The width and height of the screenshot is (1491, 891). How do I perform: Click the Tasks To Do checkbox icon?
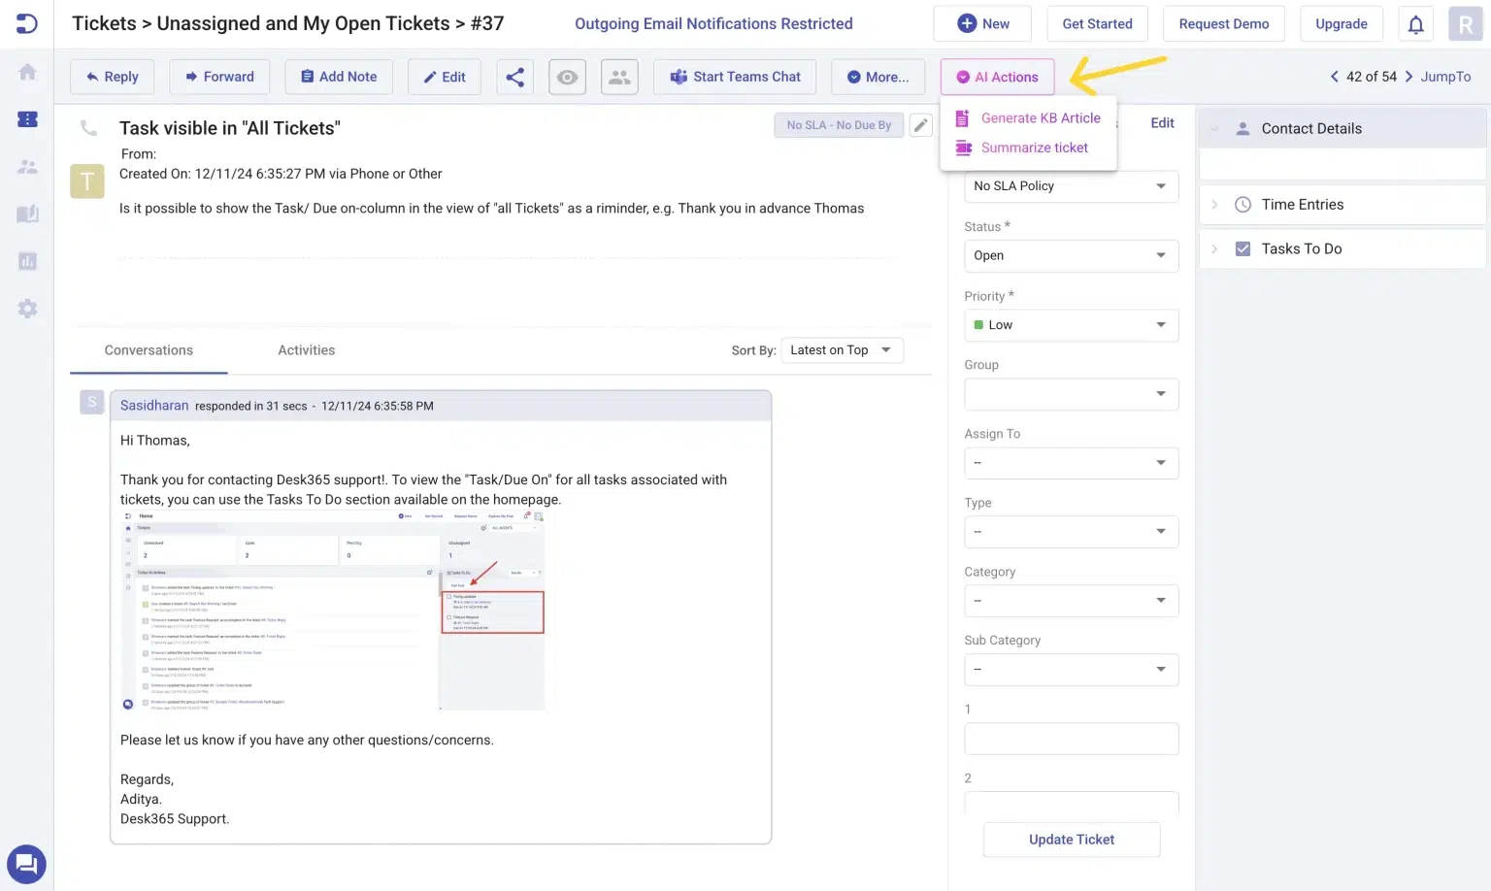1242,249
